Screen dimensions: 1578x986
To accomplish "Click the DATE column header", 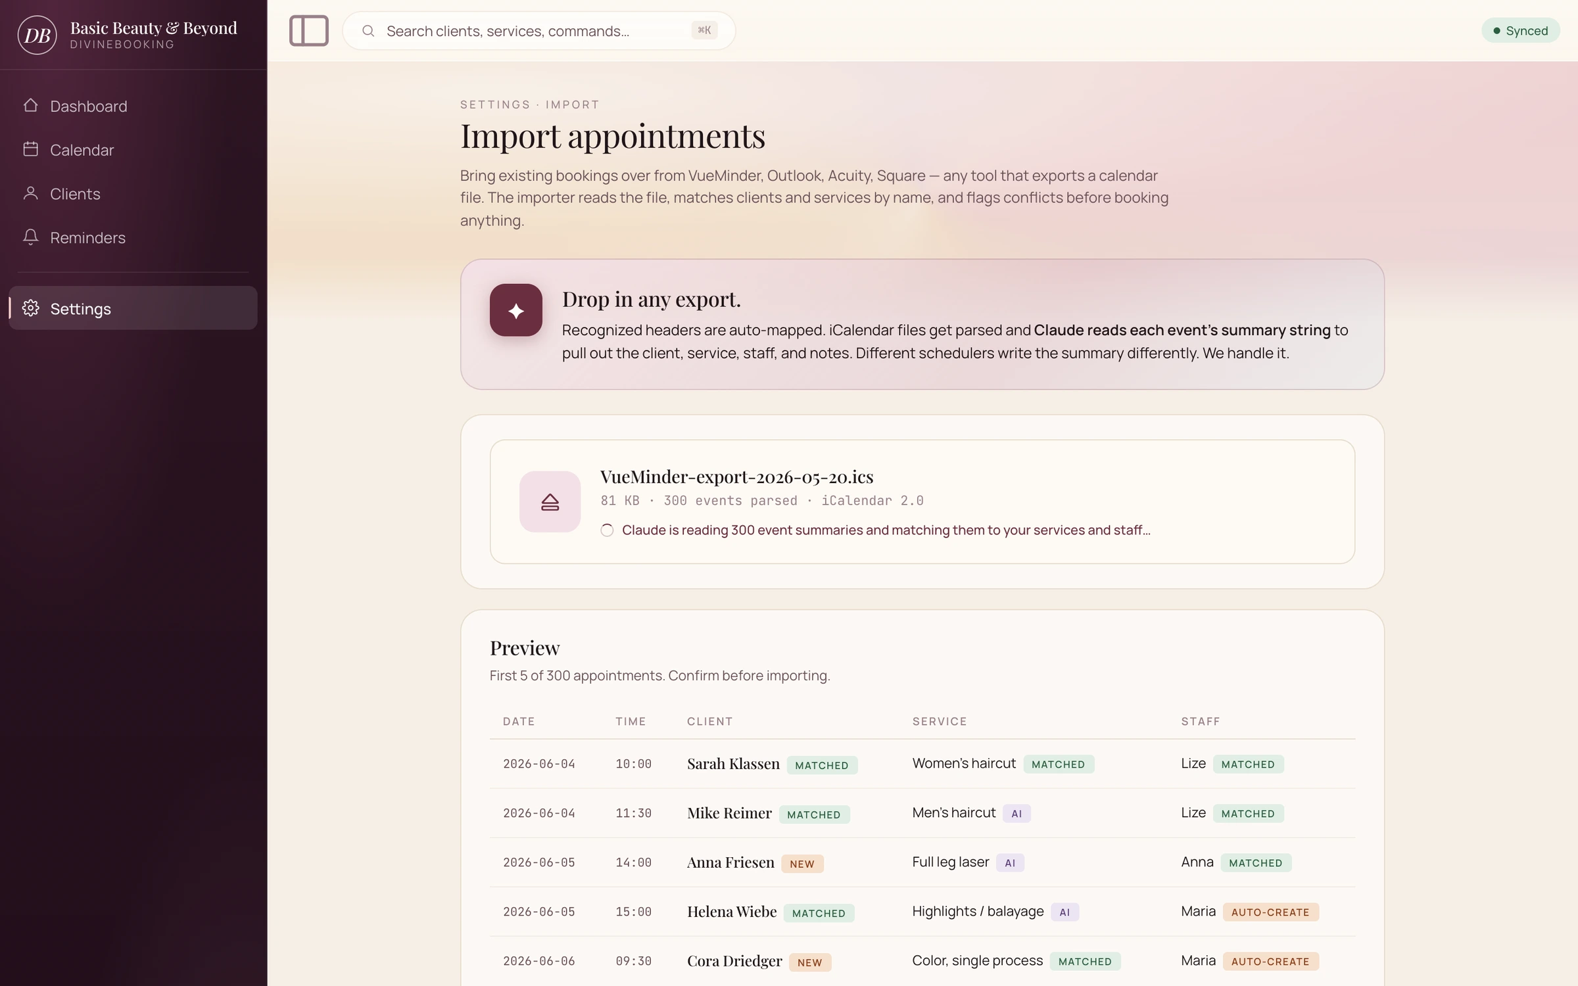I will 519,721.
